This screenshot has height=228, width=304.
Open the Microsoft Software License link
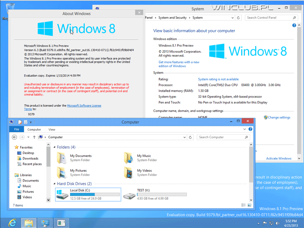84,106
